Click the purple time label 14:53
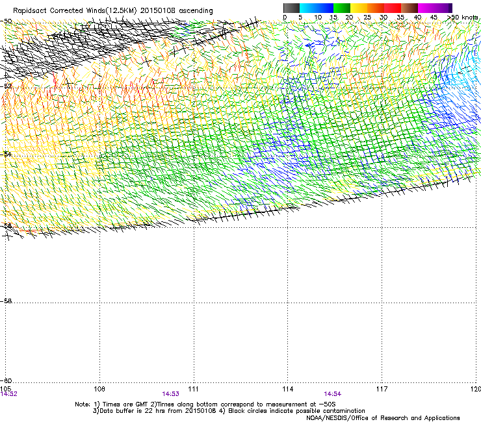Viewport: 481px width, 422px height. pos(170,394)
